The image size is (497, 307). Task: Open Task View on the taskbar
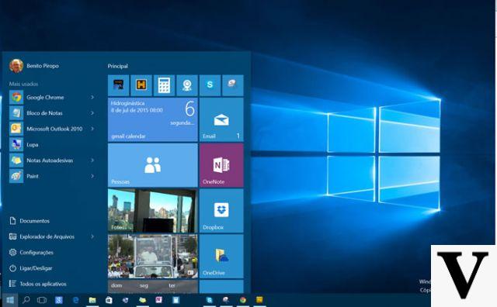click(42, 300)
